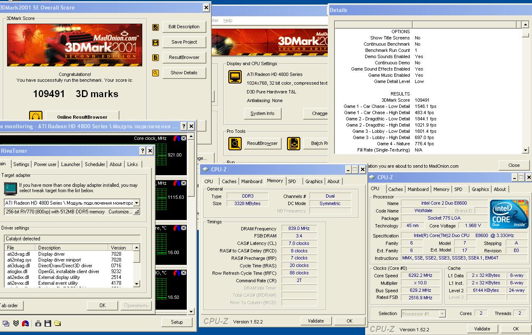
Task: Expand the Customize triangle in RivaTuner
Action: 136,212
